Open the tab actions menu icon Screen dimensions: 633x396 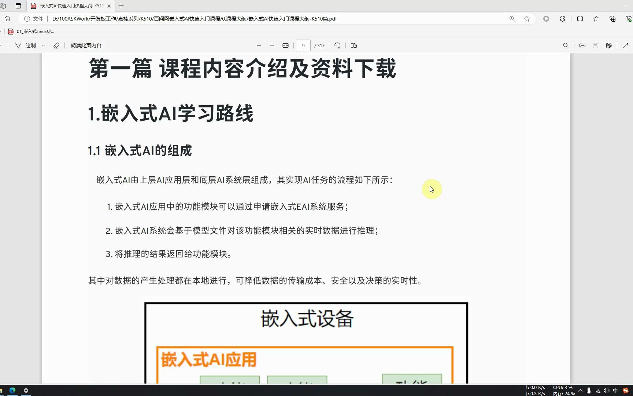18,6
